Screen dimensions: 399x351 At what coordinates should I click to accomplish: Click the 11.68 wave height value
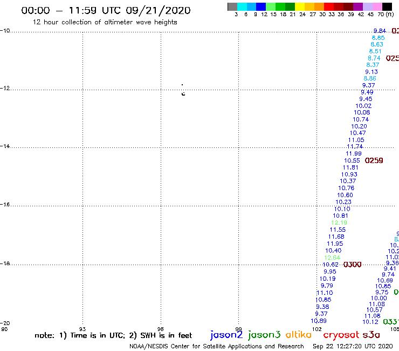click(336, 237)
